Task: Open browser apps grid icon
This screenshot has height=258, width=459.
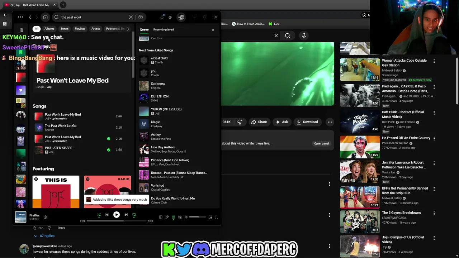Action: [5, 24]
